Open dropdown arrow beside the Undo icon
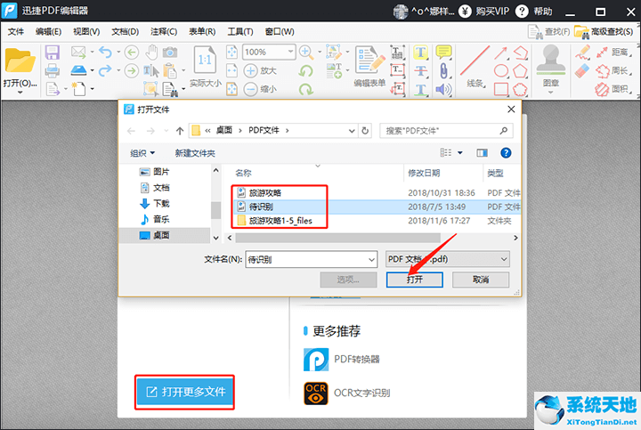641x430 pixels. pos(118,52)
